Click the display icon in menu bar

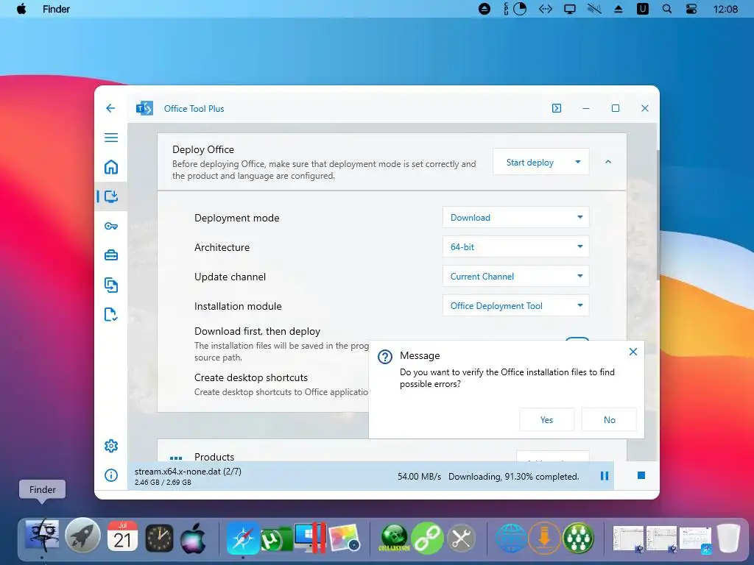(x=570, y=9)
